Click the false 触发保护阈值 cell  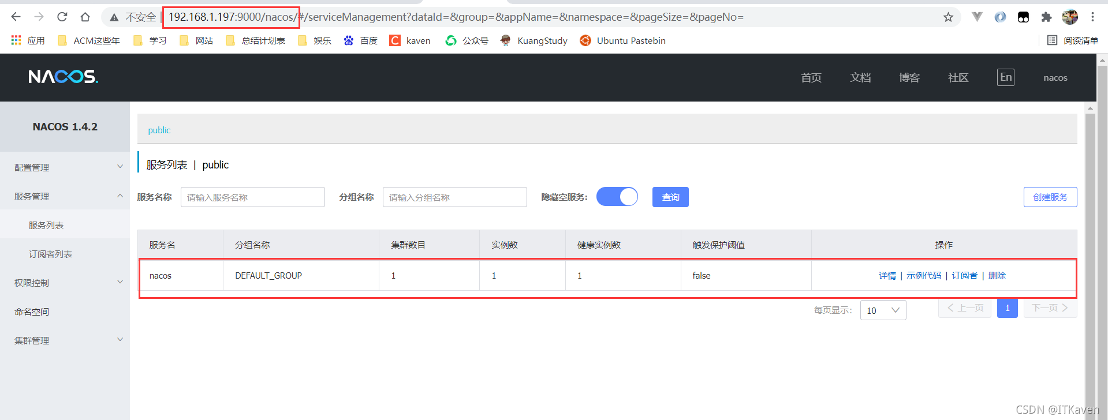(746, 276)
